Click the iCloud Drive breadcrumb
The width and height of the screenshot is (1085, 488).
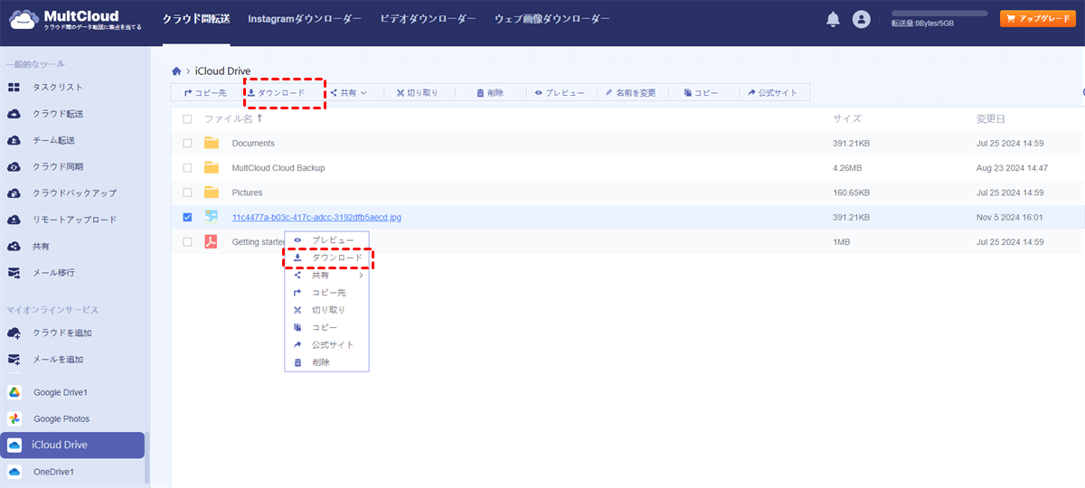[x=222, y=70]
